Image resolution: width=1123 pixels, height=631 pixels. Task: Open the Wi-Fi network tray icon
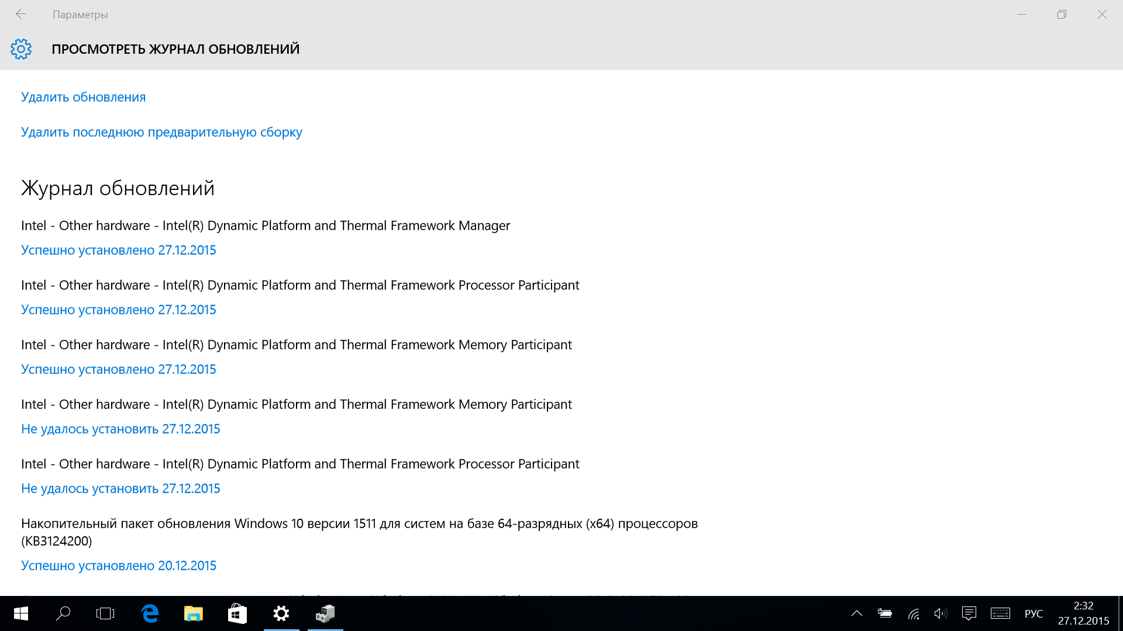(914, 613)
